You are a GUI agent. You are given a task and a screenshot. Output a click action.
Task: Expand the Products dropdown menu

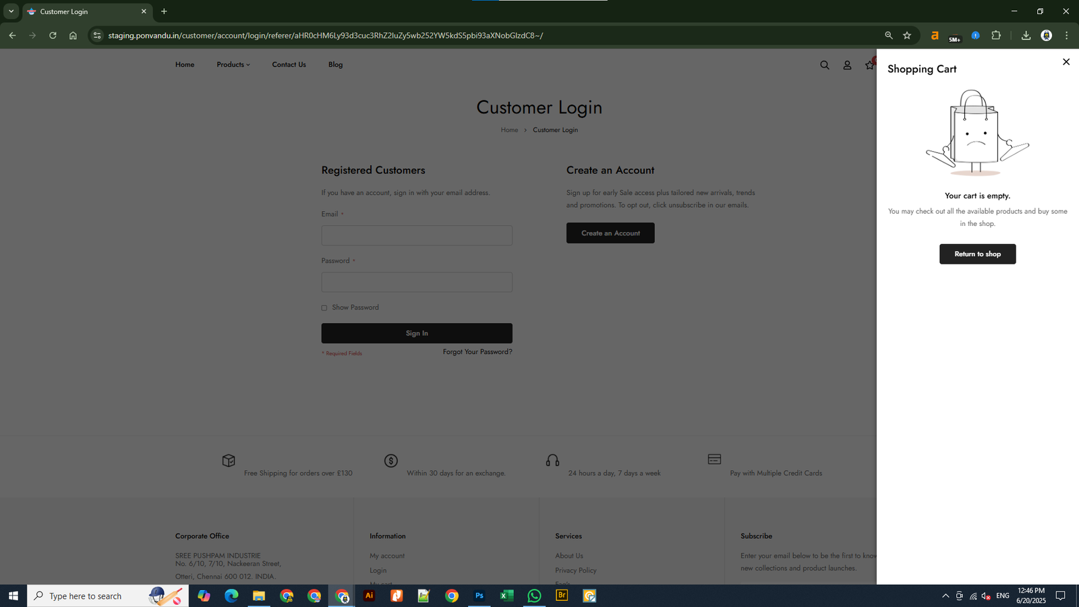point(233,65)
